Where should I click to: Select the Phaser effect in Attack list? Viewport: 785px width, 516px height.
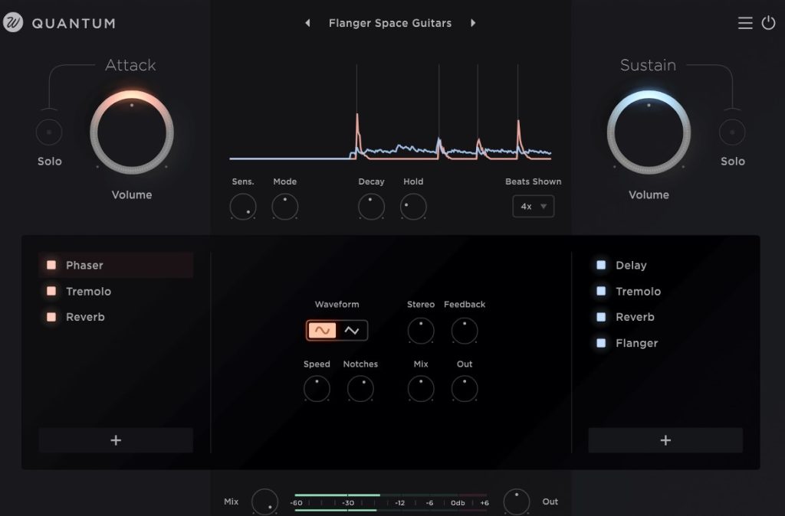84,265
